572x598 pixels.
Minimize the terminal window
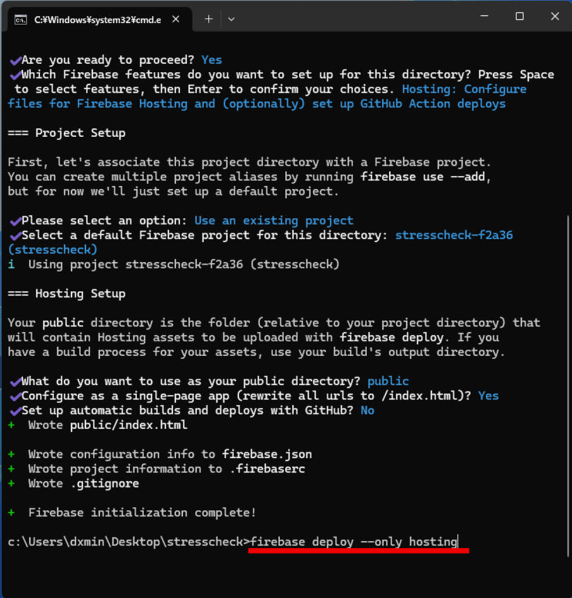(484, 16)
